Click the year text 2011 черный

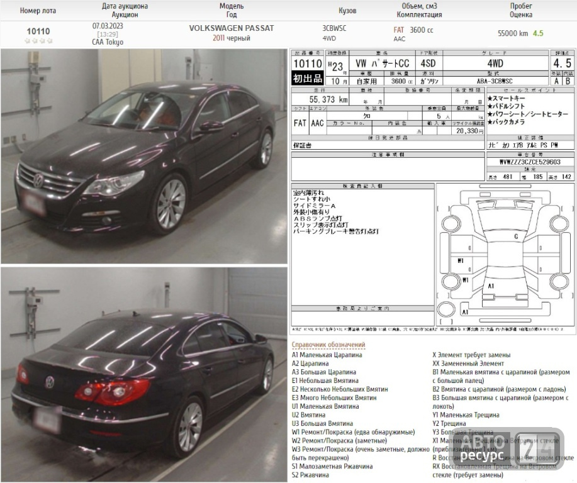pos(232,38)
